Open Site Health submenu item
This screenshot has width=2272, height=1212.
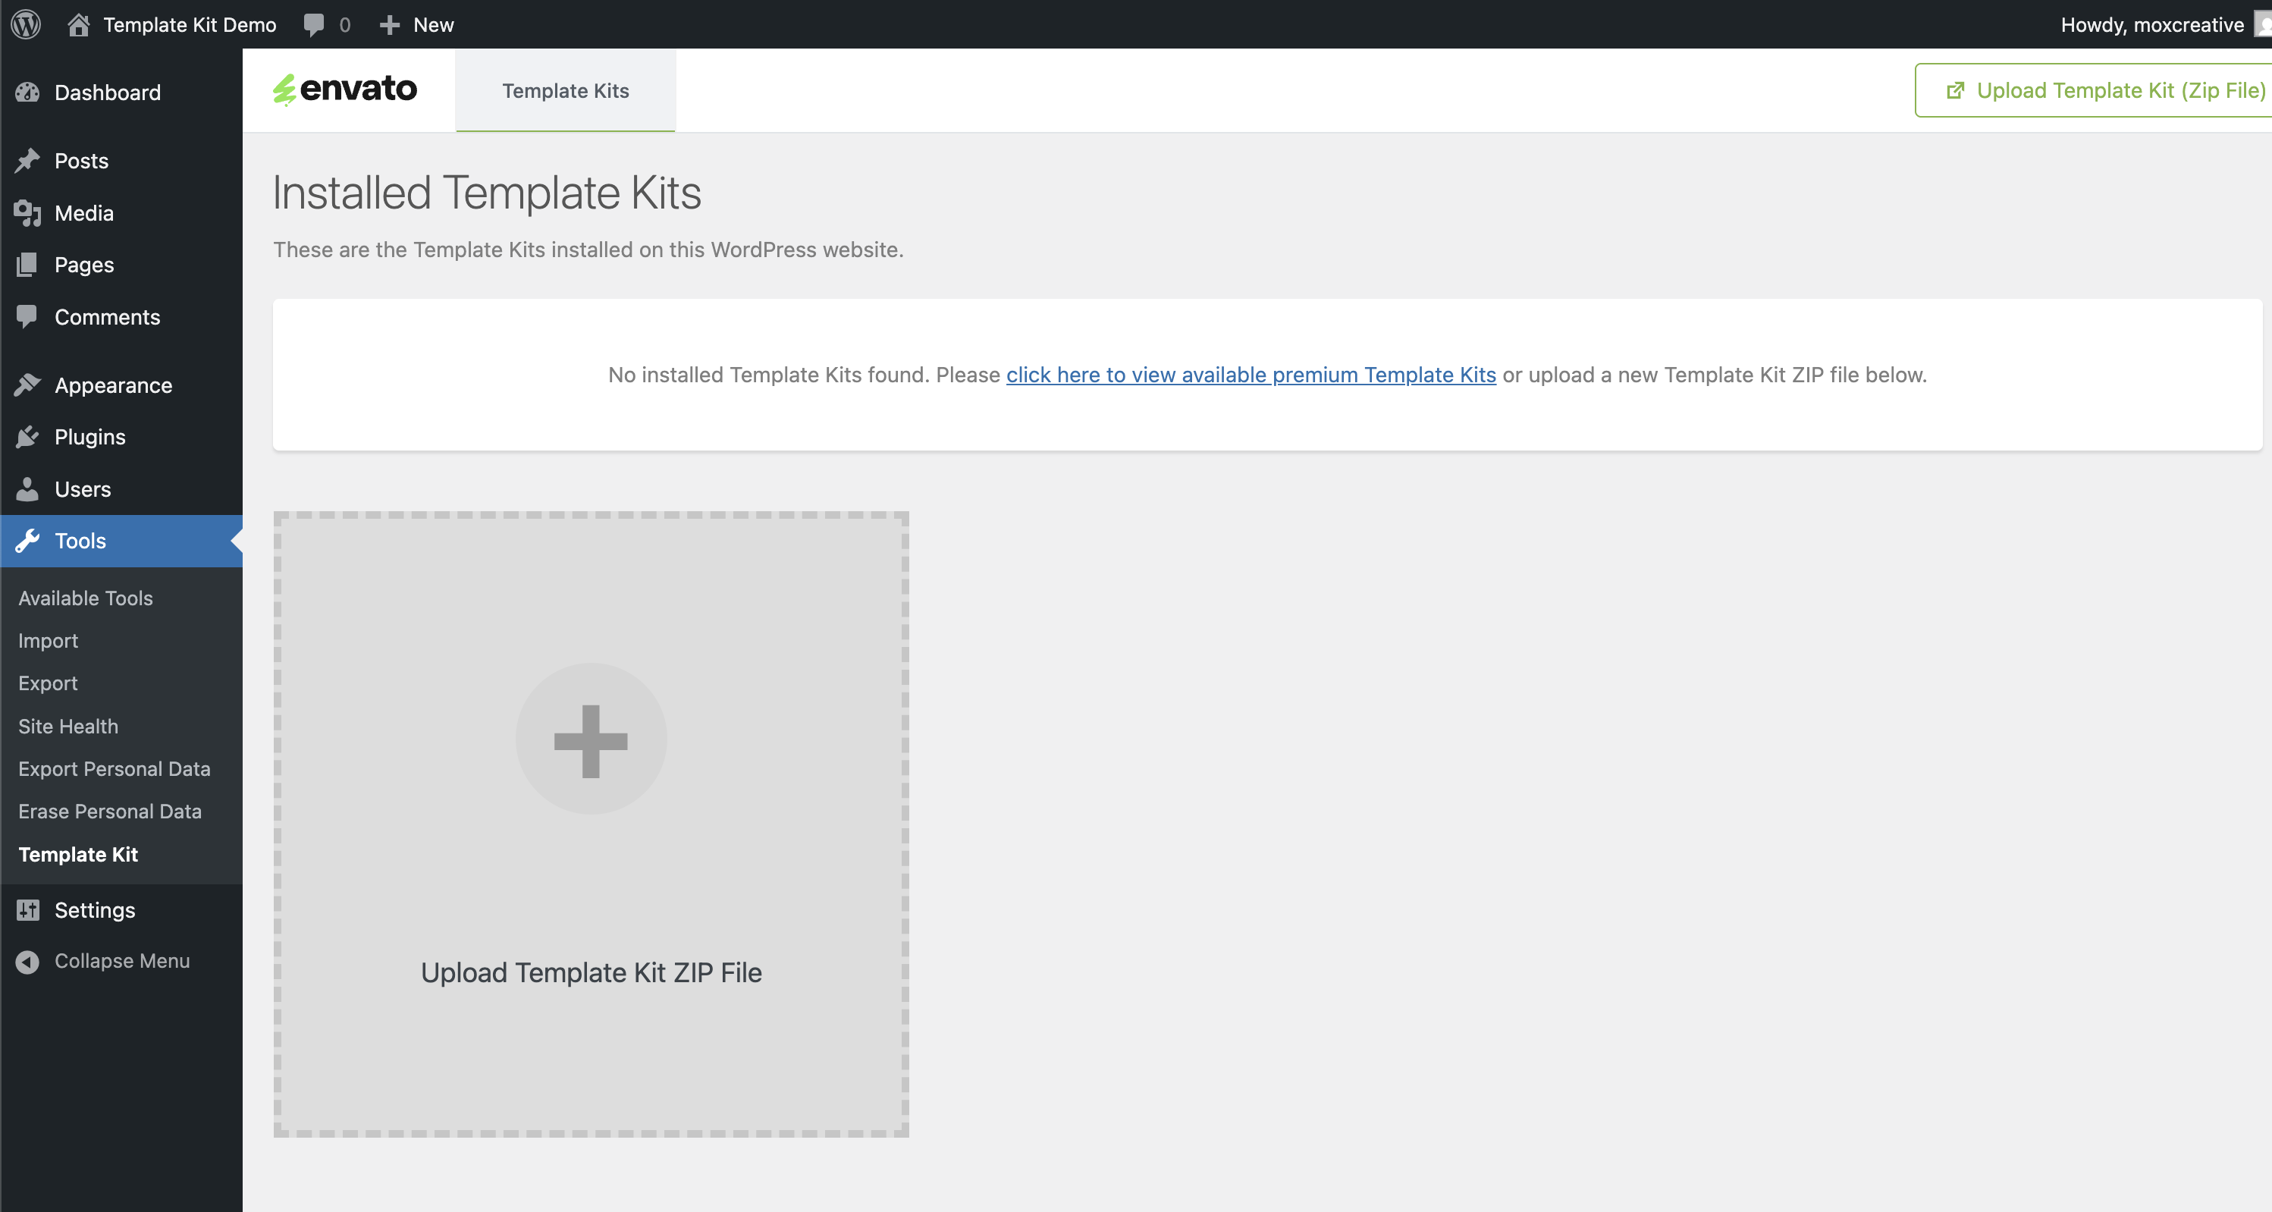coord(68,726)
